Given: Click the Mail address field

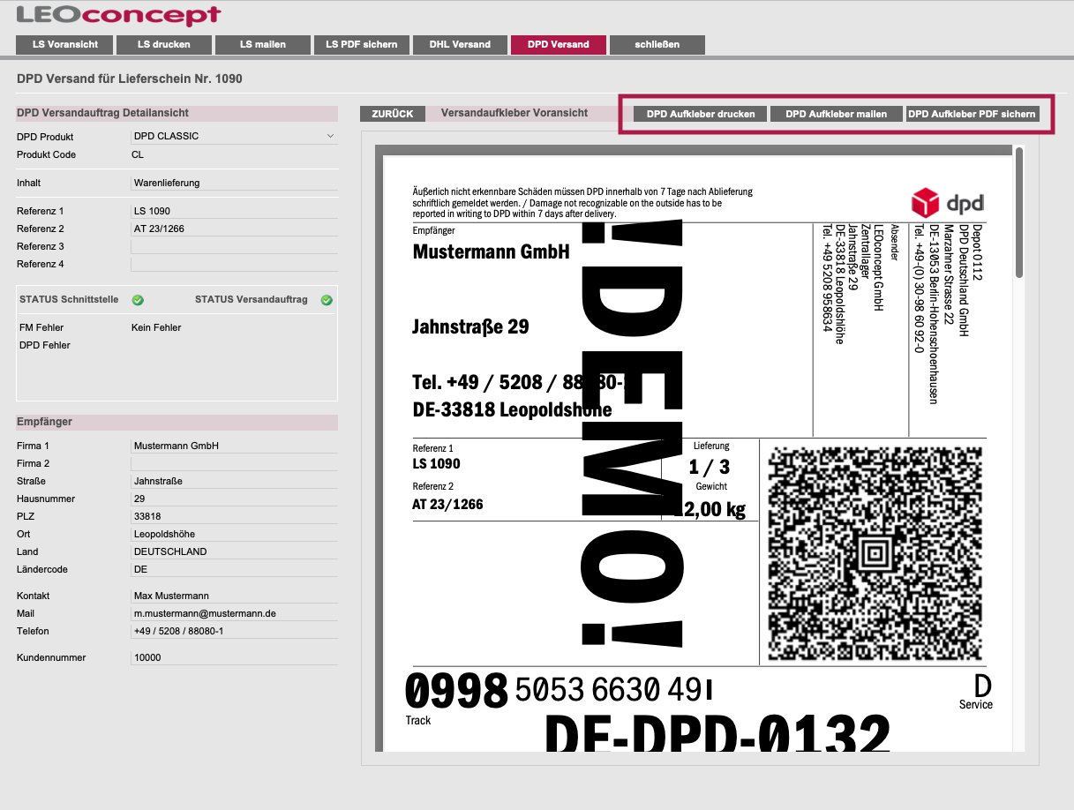Looking at the screenshot, I should [x=234, y=613].
